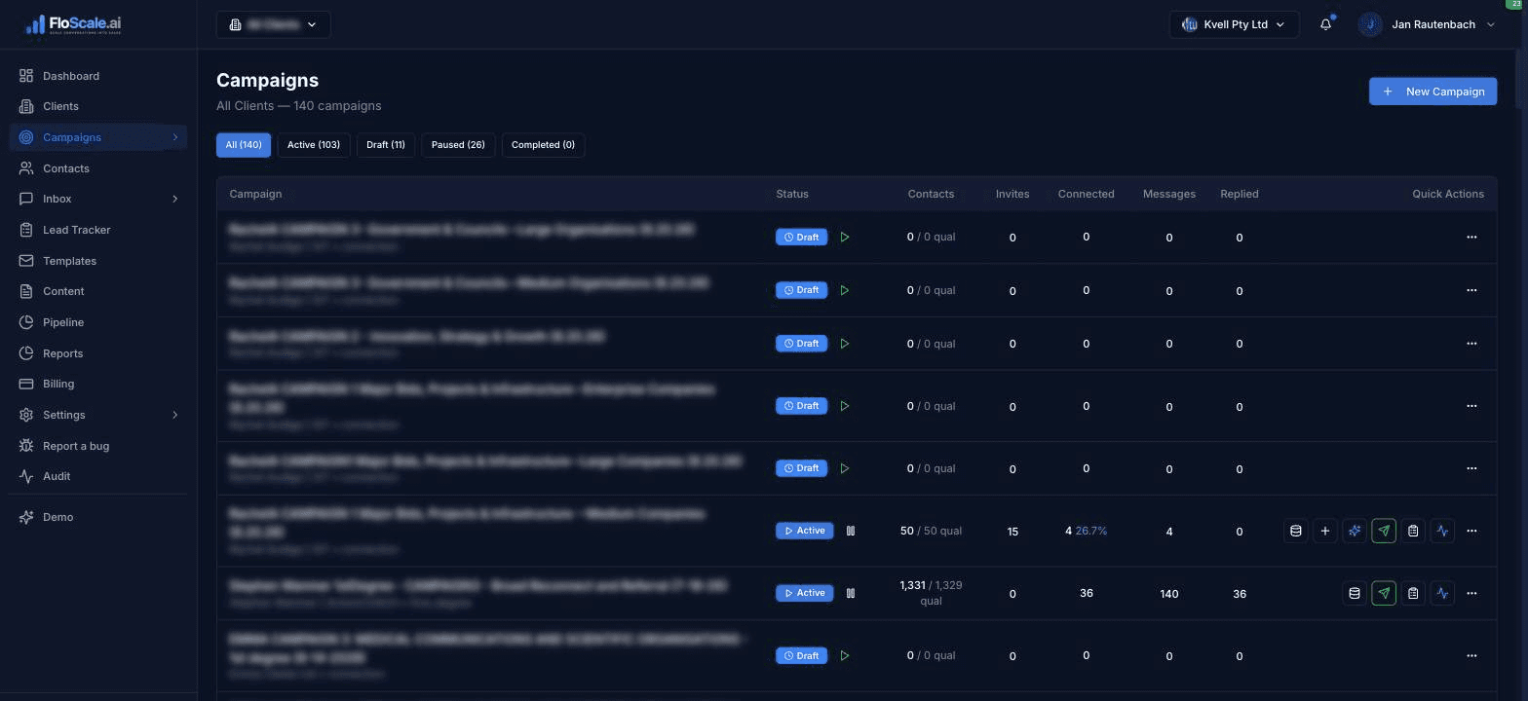1528x701 pixels.
Task: Click the 26.7% connected rate value
Action: (1091, 531)
